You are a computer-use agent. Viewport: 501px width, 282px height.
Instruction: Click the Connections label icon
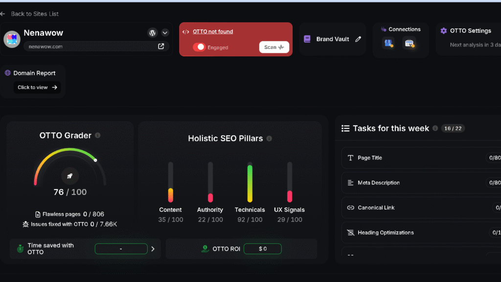(384, 29)
